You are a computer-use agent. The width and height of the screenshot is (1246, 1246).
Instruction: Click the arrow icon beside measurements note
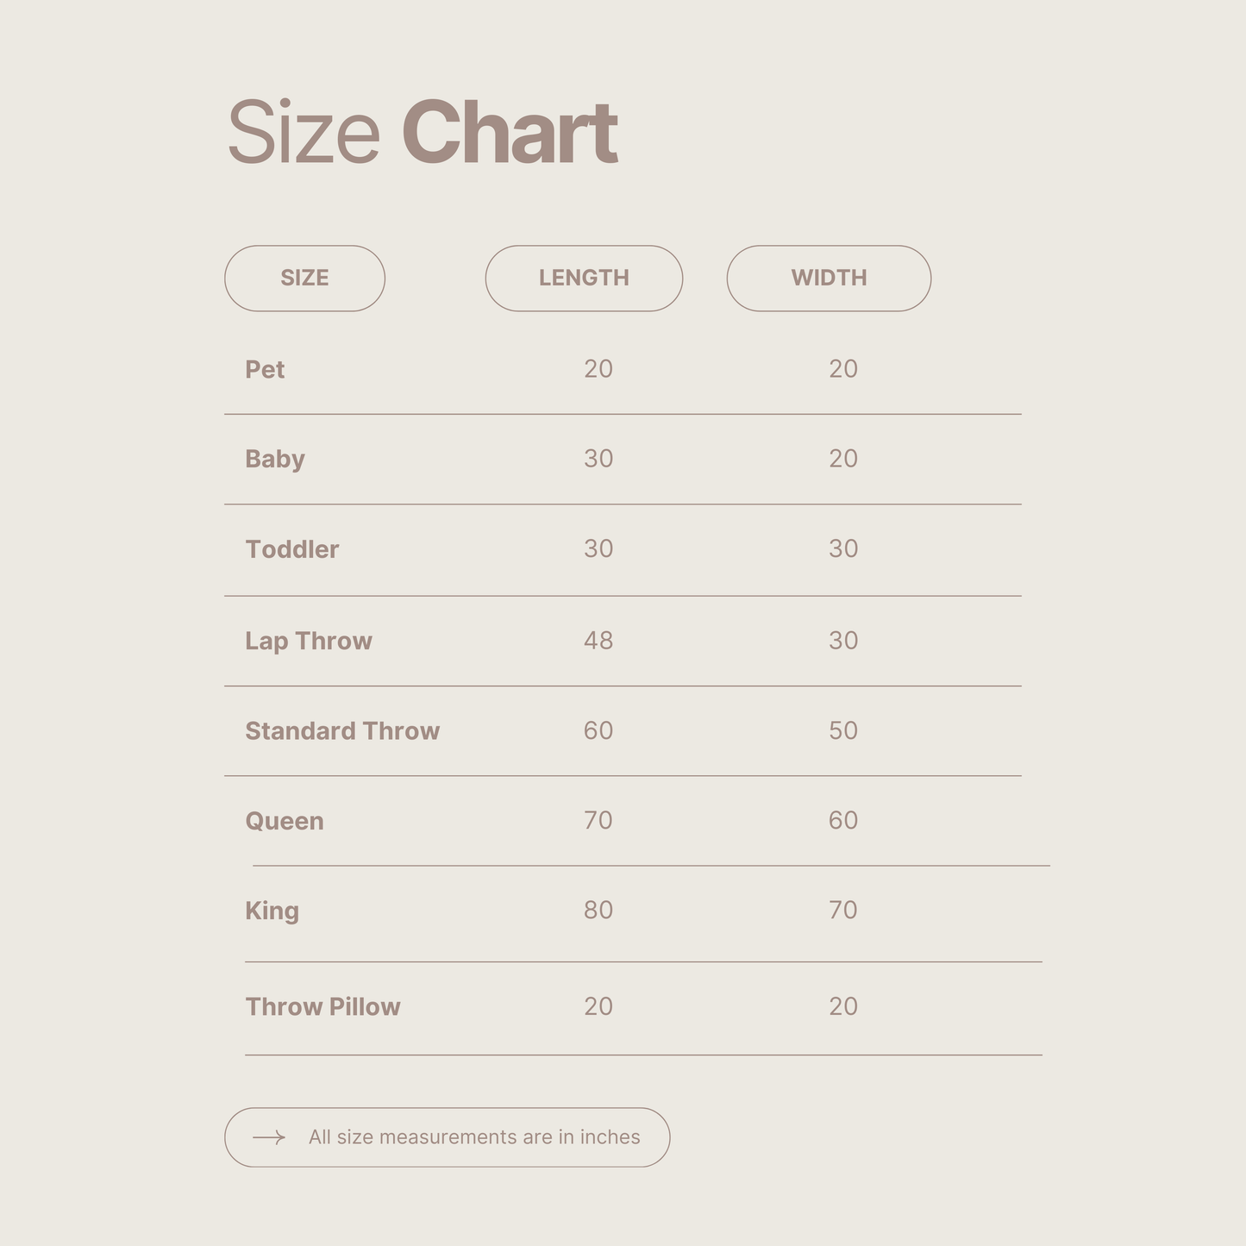(268, 1137)
